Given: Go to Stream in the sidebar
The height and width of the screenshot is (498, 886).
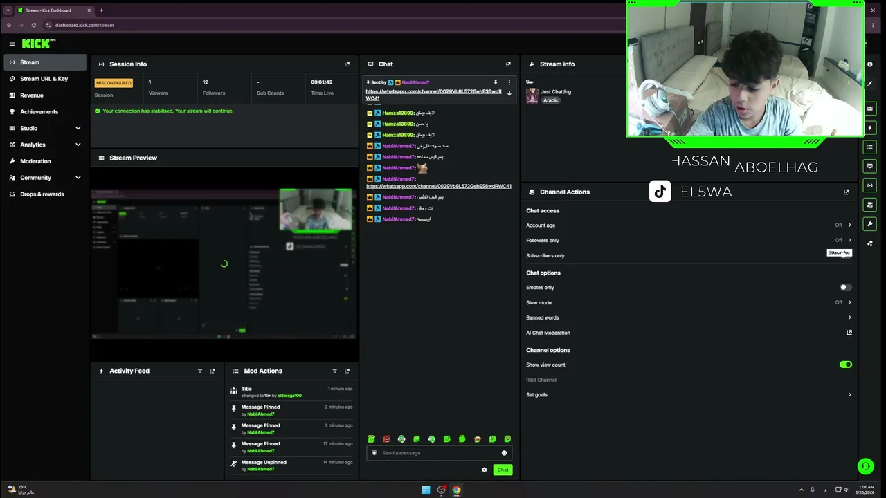Looking at the screenshot, I should pyautogui.click(x=45, y=62).
